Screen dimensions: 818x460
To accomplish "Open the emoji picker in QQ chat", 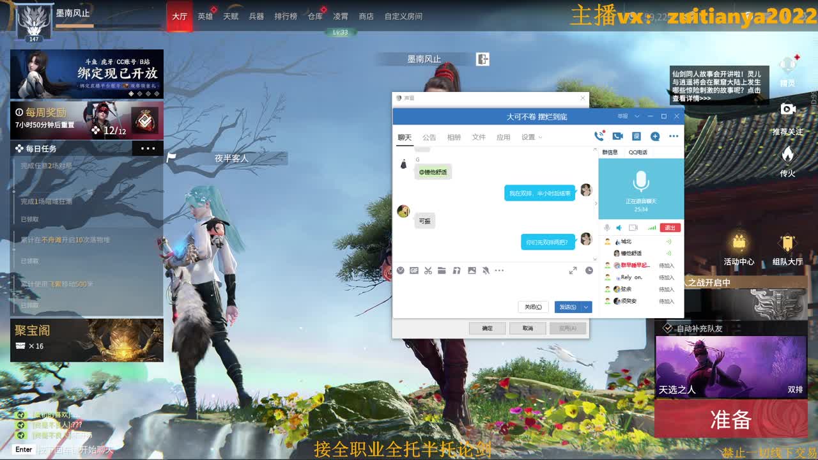I will [401, 270].
